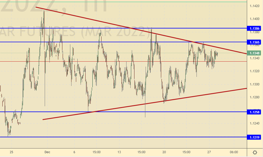Viewport: 263px width, 157px height.
Task: Click the 1.1386 blue price label
Action: (x=254, y=29)
